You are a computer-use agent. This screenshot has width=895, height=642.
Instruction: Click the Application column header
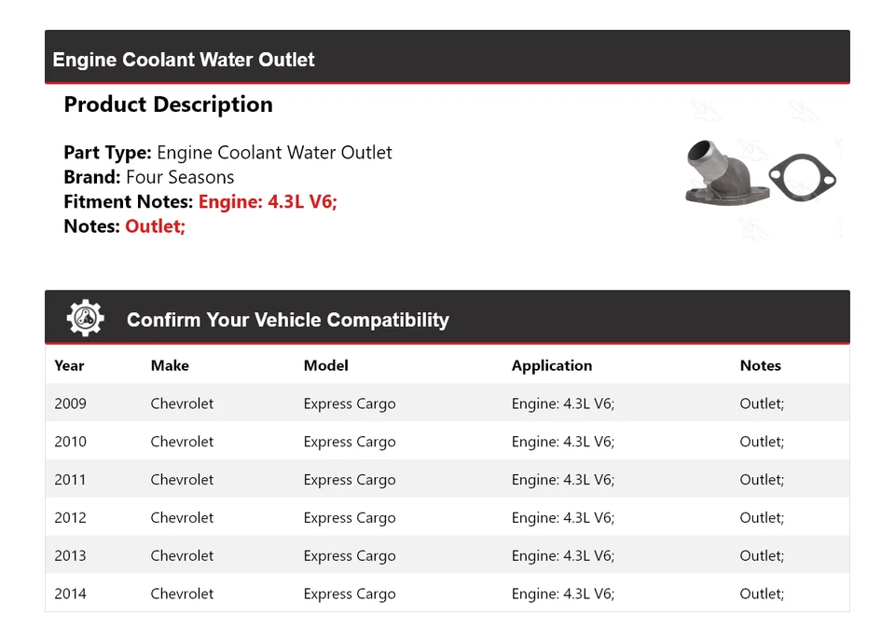pos(551,365)
